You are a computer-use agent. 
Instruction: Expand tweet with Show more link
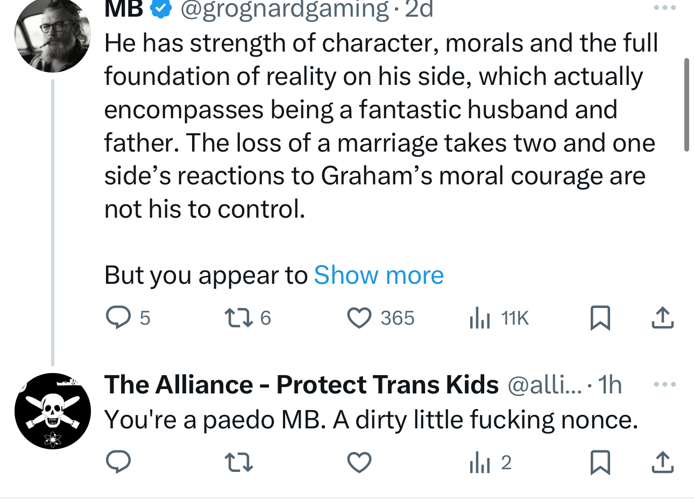coord(379,275)
